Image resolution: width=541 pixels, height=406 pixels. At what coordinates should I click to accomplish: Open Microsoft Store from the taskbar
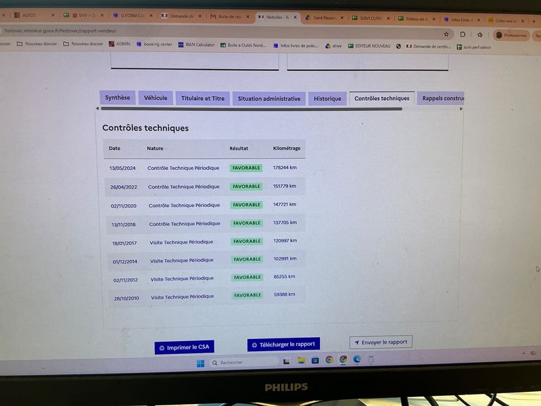(315, 361)
